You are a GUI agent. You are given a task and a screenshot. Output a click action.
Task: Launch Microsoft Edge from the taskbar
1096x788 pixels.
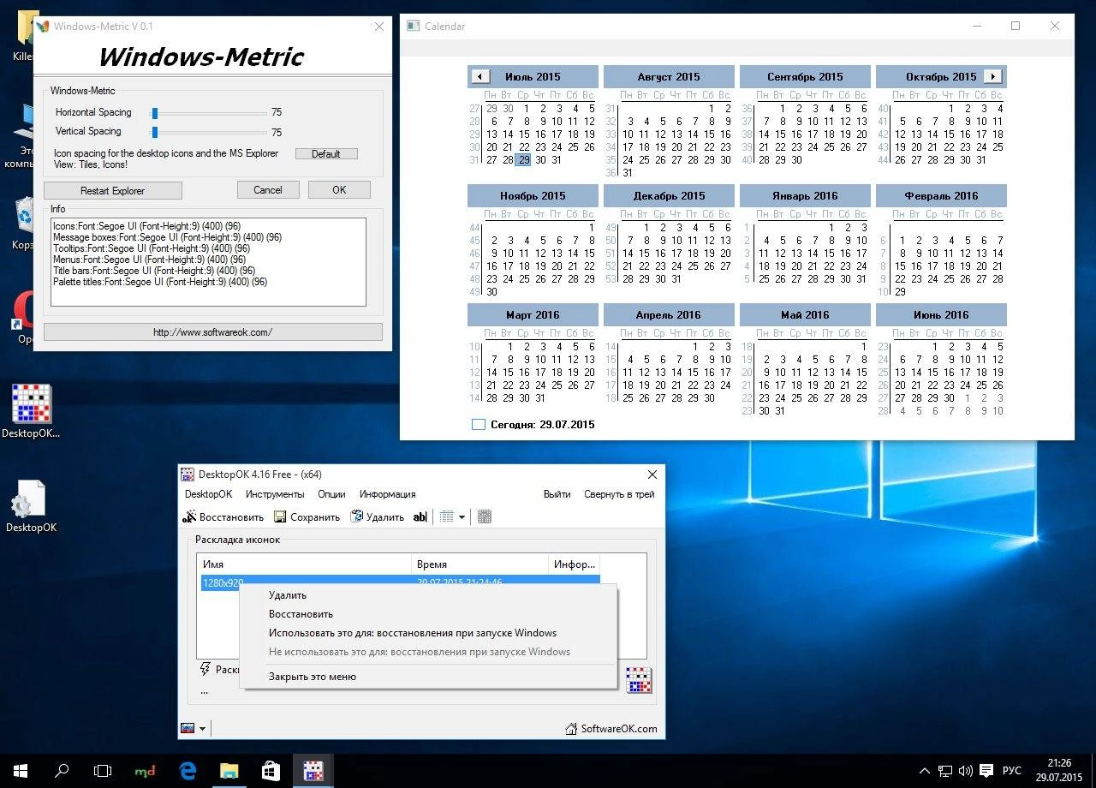point(187,771)
